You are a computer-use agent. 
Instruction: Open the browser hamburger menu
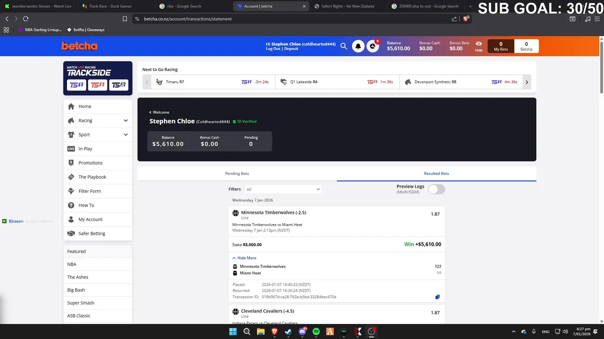tap(598, 19)
